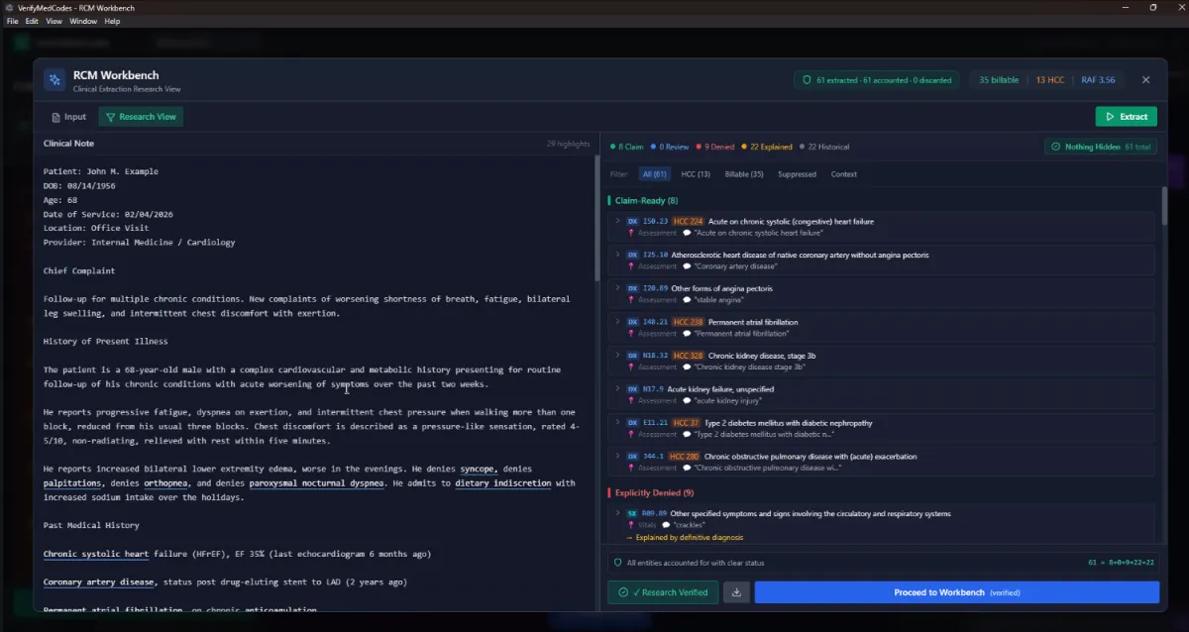Click the green Extract button
1189x632 pixels.
(x=1126, y=117)
